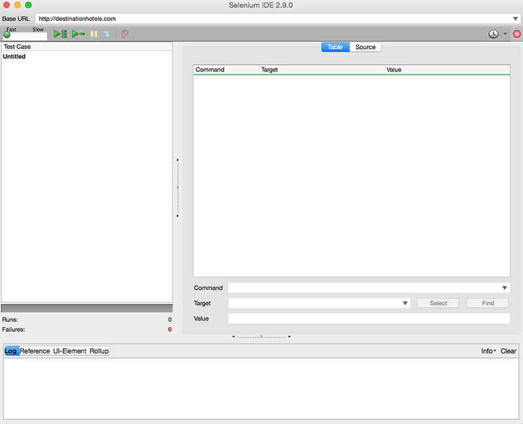Switch to the Source tab

point(365,46)
